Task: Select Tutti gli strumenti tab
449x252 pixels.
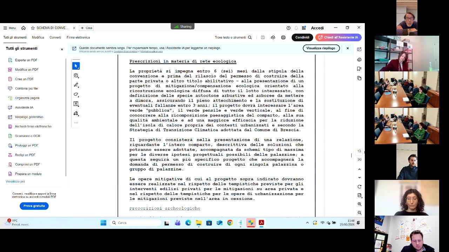Action: (x=15, y=37)
